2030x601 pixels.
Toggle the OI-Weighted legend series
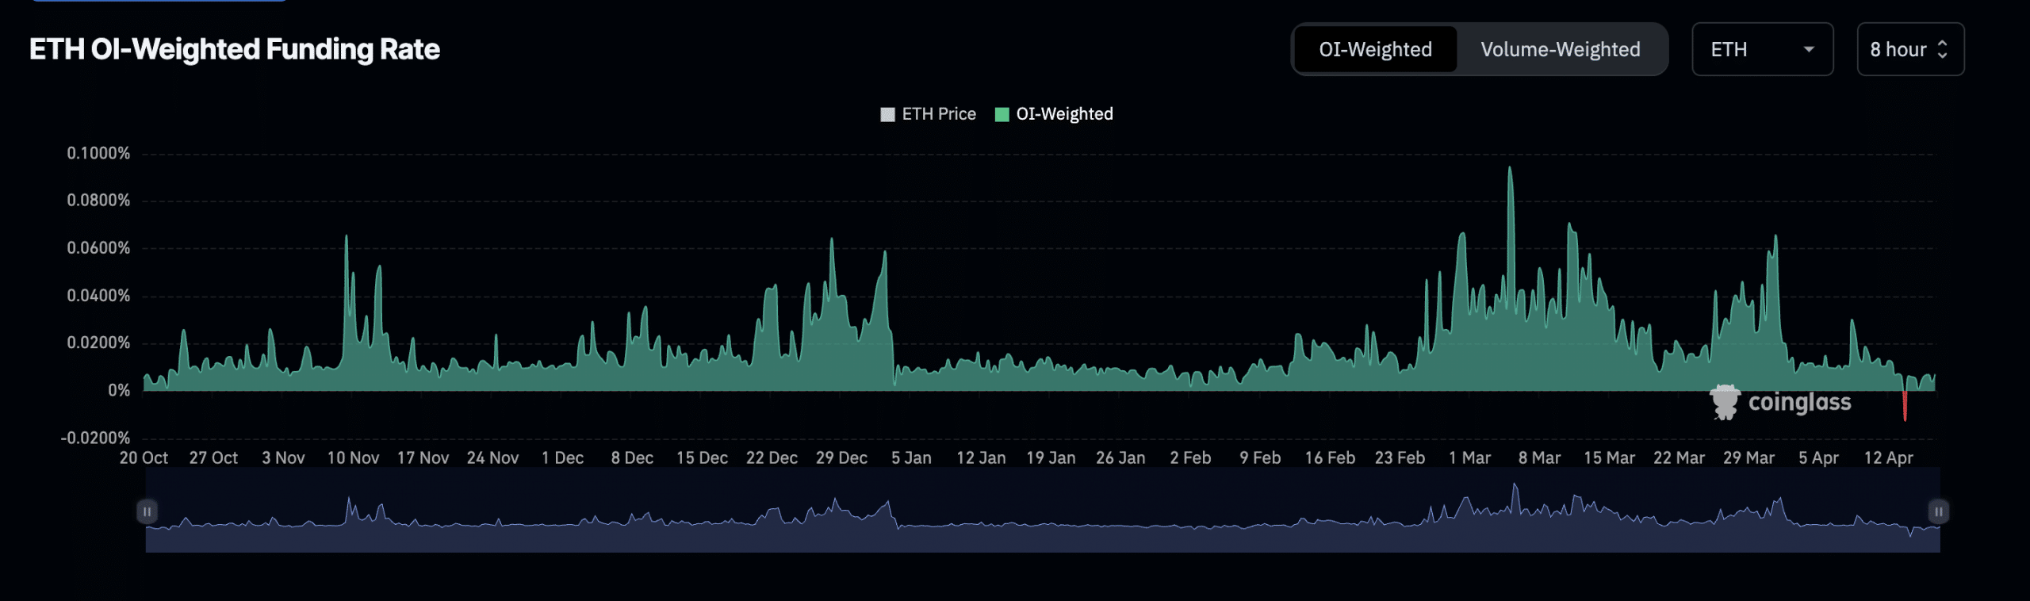(x=1054, y=114)
